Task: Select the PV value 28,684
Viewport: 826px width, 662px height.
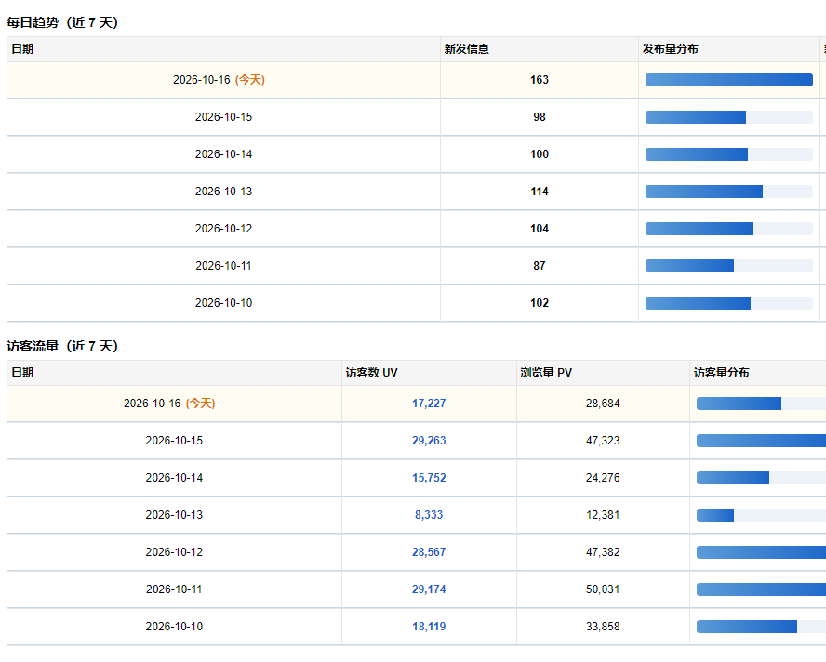Action: (603, 404)
